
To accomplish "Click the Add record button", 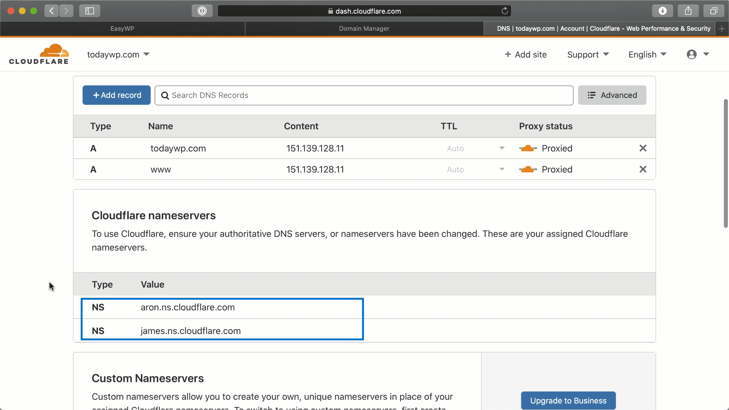I will [x=117, y=95].
